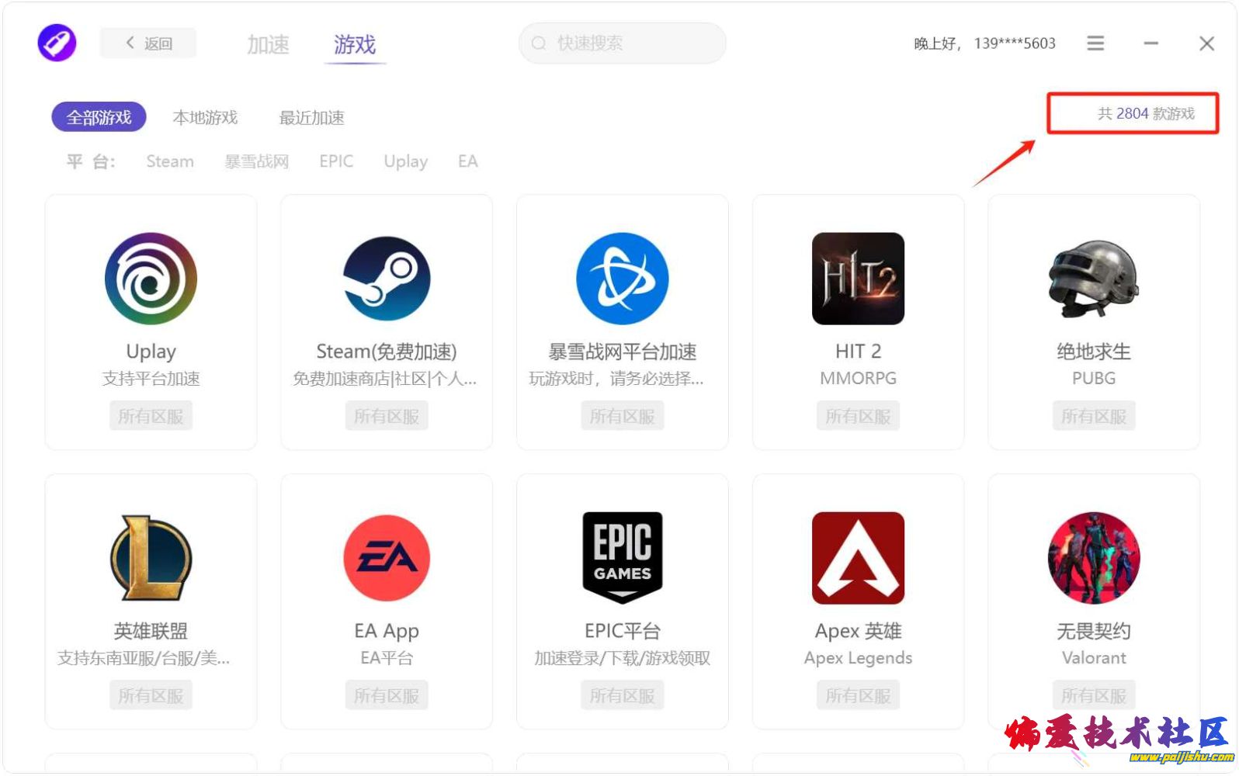
Task: Open the hamburger menu icon
Action: [1095, 43]
